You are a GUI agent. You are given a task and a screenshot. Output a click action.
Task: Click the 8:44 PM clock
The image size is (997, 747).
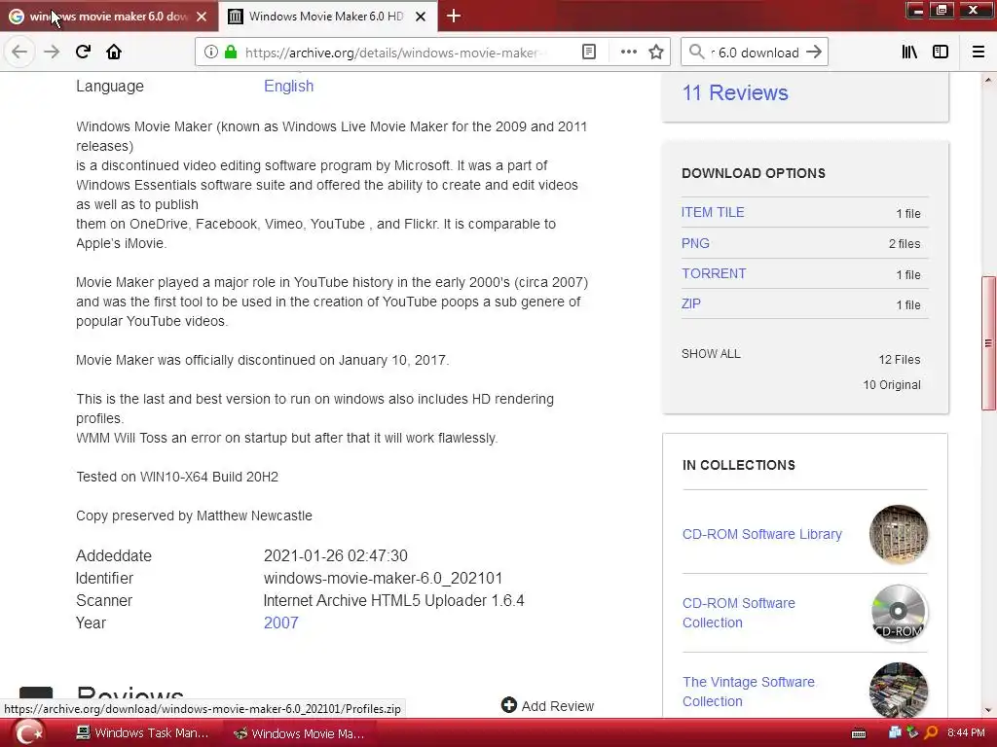point(966,732)
